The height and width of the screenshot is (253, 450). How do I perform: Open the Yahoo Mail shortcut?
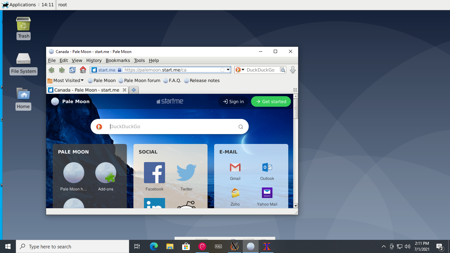[x=267, y=197]
